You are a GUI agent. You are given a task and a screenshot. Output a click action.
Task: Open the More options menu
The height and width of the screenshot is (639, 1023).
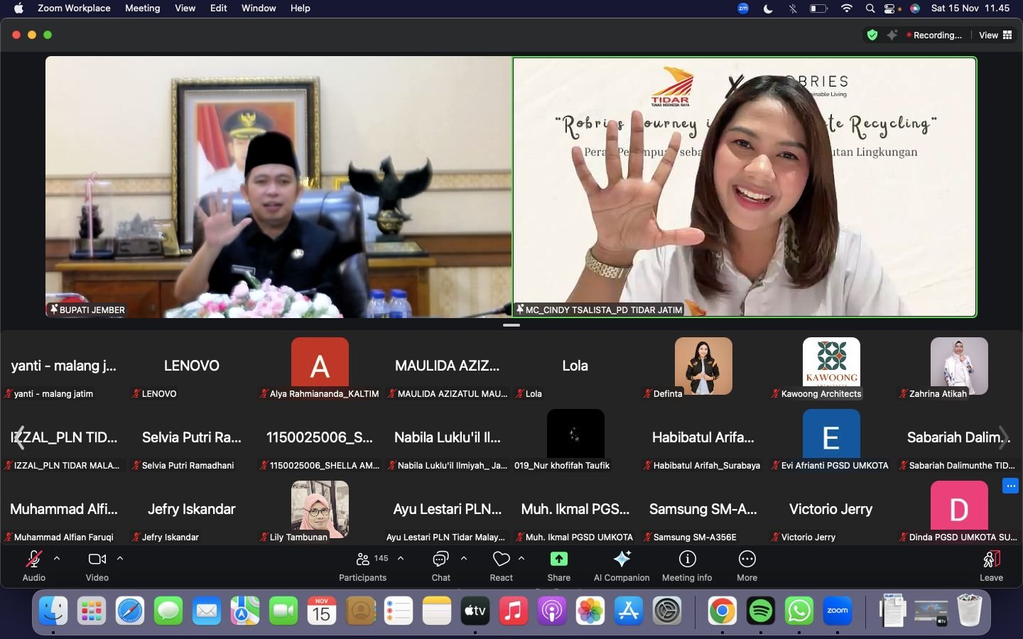(x=747, y=566)
